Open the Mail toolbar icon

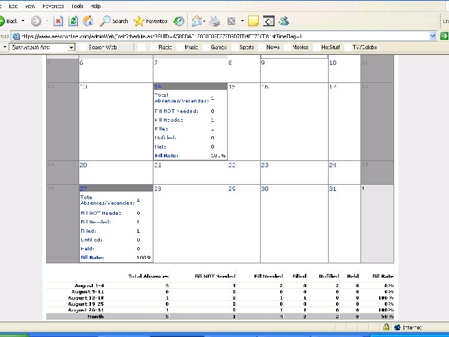point(197,21)
